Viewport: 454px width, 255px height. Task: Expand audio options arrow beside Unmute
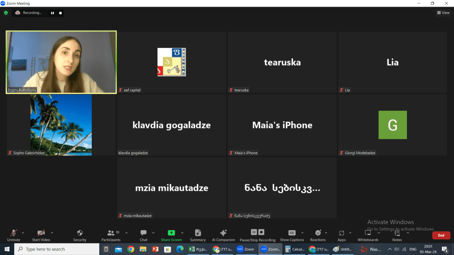pyautogui.click(x=23, y=232)
